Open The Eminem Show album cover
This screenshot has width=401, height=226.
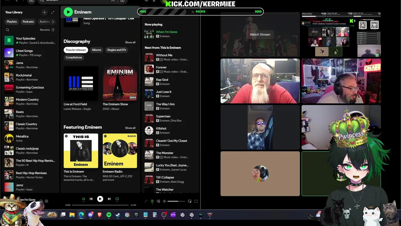click(120, 83)
